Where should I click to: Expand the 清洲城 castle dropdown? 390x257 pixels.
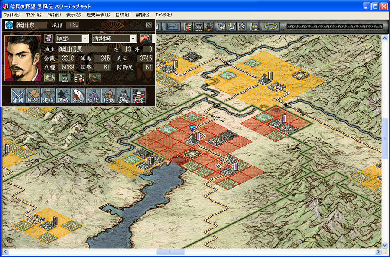coord(133,39)
